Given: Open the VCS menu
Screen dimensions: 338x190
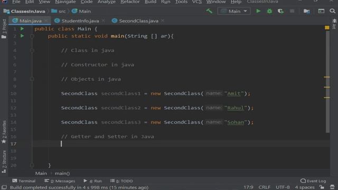Looking at the screenshot, I should point(197,2).
